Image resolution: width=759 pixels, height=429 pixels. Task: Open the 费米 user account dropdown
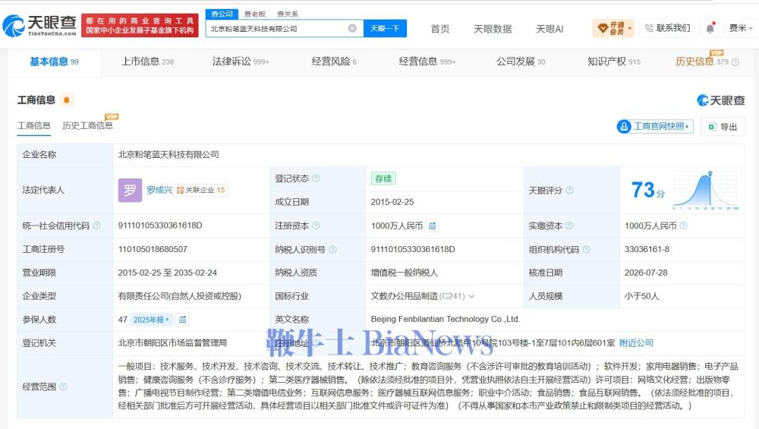coord(740,29)
